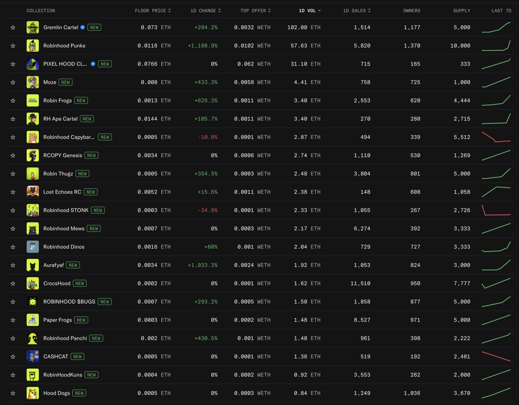Sort by Floor Price column

coord(153,10)
